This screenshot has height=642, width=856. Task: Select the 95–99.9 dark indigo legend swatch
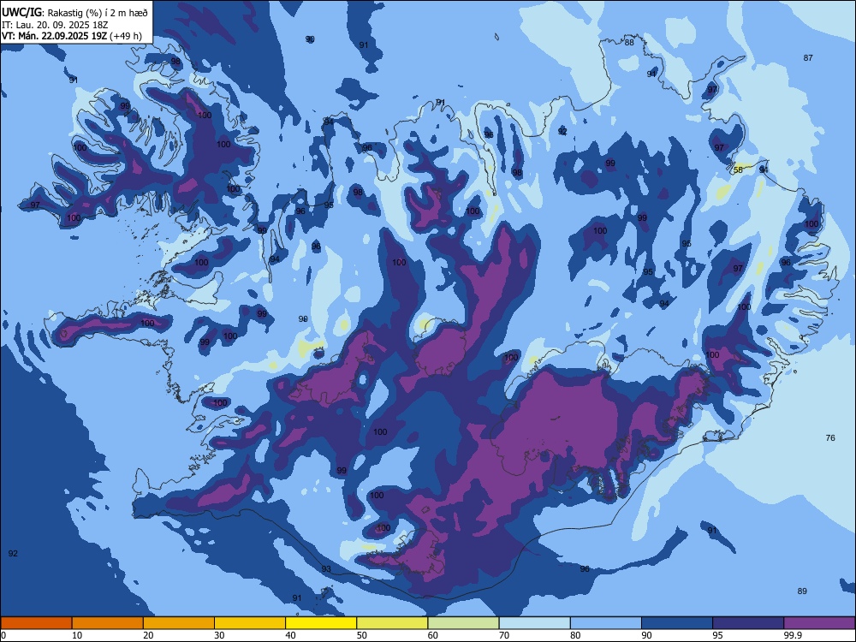click(x=748, y=623)
